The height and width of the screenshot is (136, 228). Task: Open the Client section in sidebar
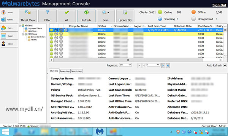coord(9,20)
